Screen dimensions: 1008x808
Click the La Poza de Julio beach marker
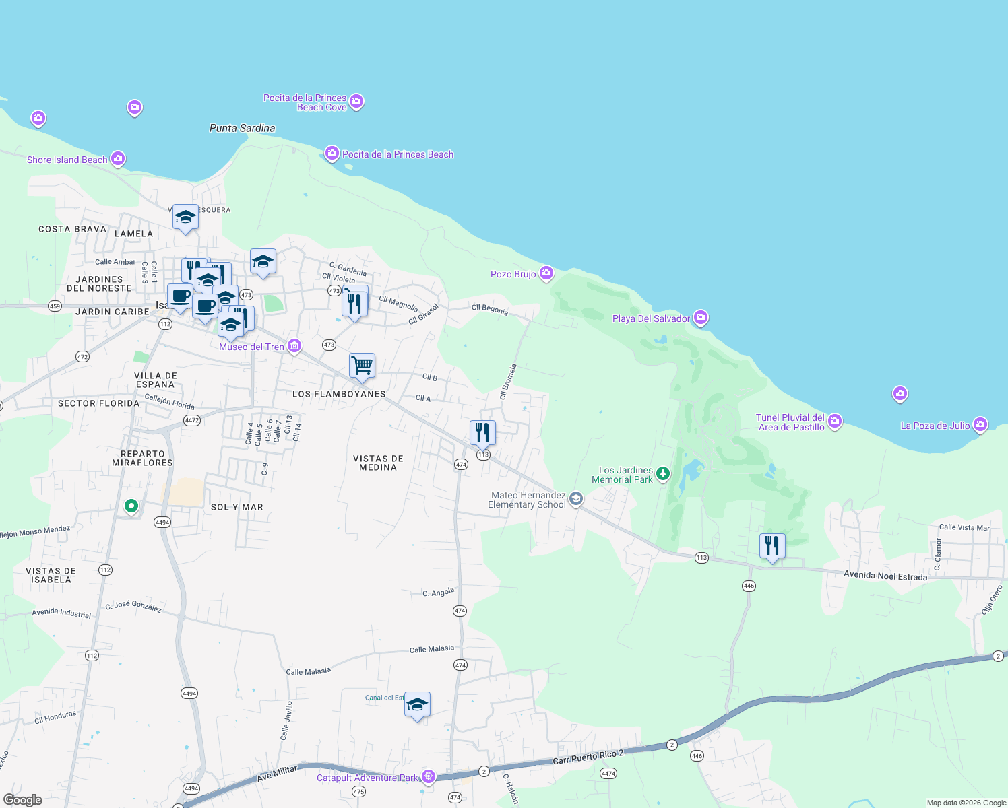pos(980,425)
